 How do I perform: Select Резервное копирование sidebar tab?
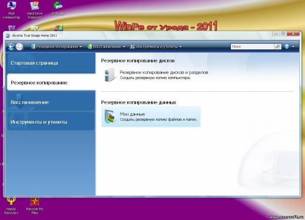click(51, 82)
